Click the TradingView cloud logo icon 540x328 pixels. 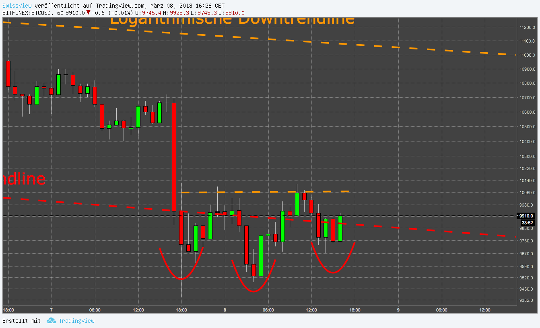[x=51, y=321]
